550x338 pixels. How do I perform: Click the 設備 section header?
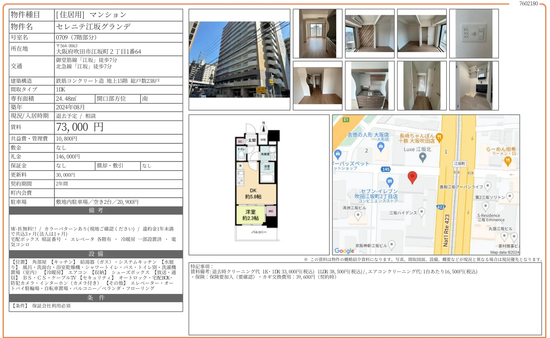(x=96, y=254)
